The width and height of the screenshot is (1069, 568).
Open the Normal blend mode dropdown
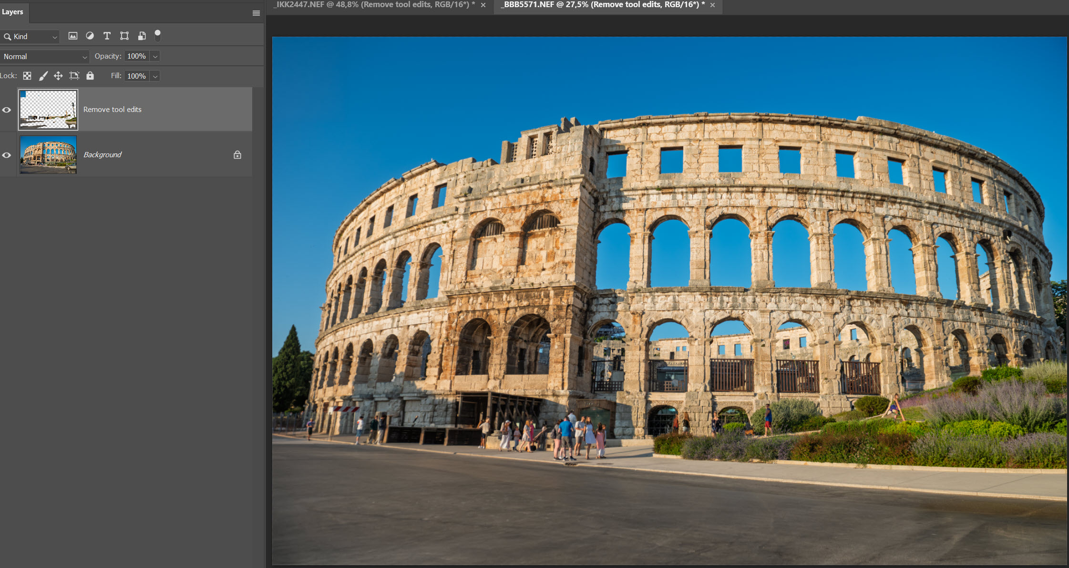tap(44, 57)
